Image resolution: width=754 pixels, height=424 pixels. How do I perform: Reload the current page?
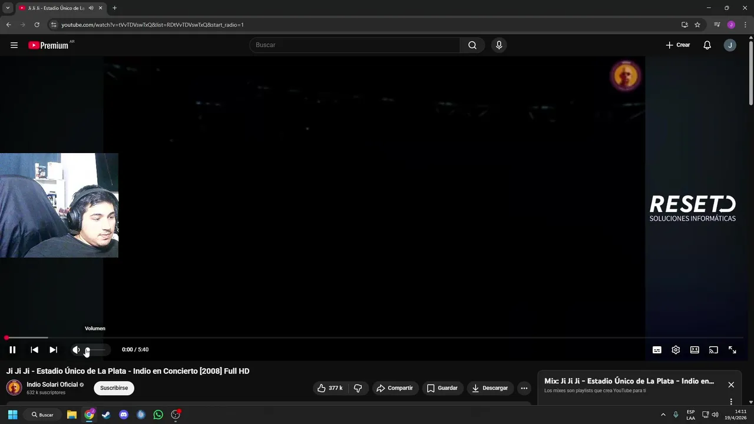click(37, 25)
